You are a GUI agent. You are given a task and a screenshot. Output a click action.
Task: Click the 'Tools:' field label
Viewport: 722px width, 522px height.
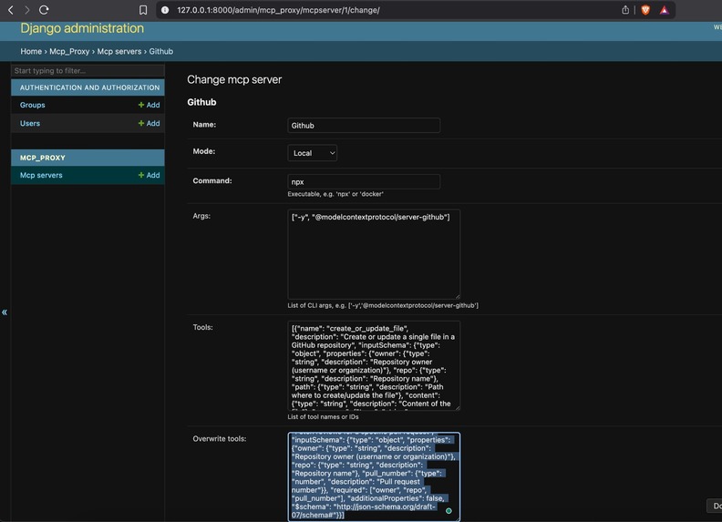[x=202, y=327]
